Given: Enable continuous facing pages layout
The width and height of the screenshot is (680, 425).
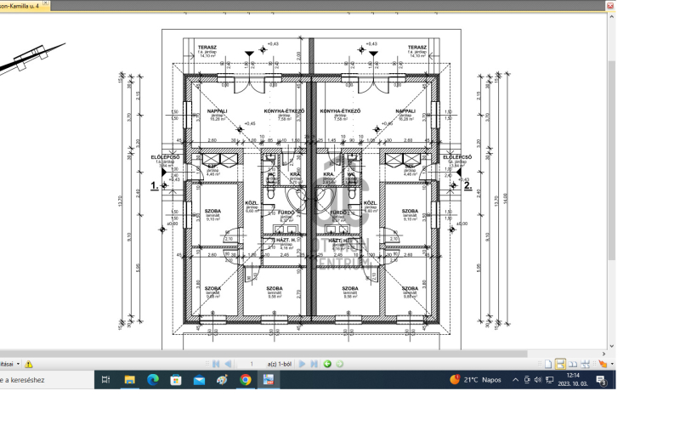Looking at the screenshot, I should pyautogui.click(x=585, y=364).
